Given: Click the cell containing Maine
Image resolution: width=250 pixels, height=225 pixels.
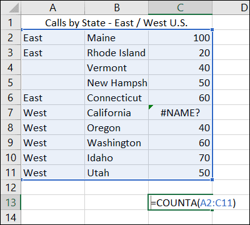Looking at the screenshot, I should (x=117, y=37).
